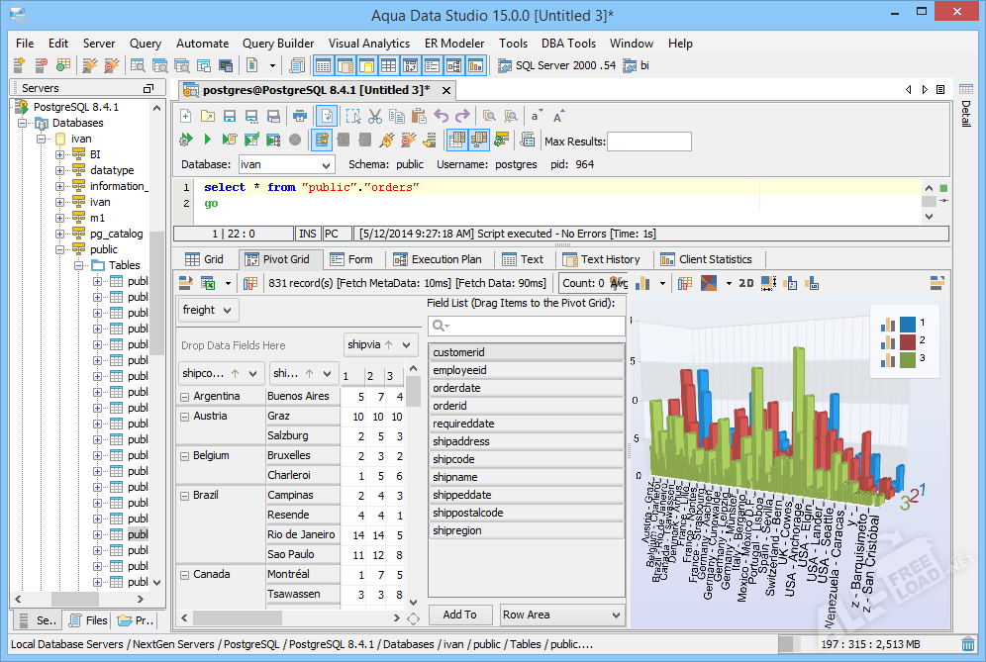The width and height of the screenshot is (986, 662).
Task: Click the Paste clipboard icon
Action: click(418, 117)
